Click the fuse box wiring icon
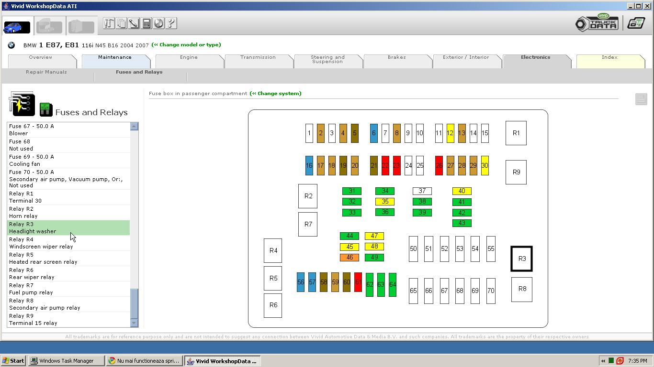The image size is (654, 367). pyautogui.click(x=22, y=104)
